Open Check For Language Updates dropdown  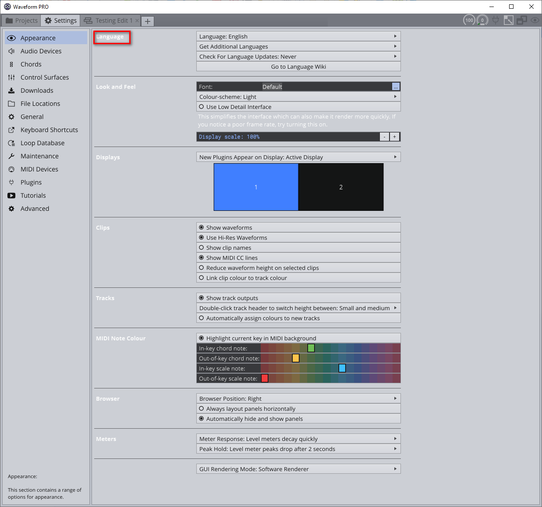coord(298,56)
